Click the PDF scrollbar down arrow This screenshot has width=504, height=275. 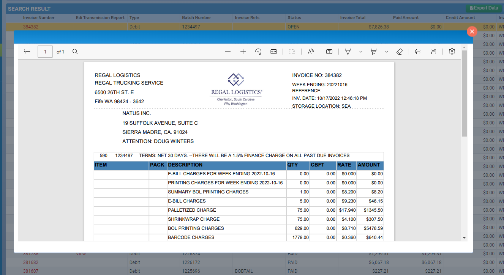pos(464,238)
